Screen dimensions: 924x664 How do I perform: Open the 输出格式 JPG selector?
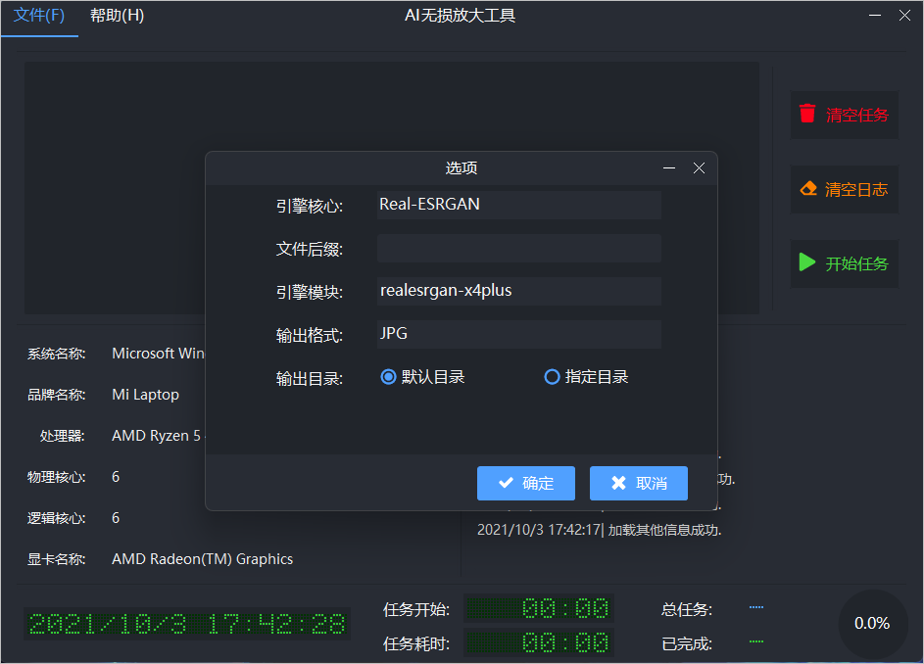(519, 334)
